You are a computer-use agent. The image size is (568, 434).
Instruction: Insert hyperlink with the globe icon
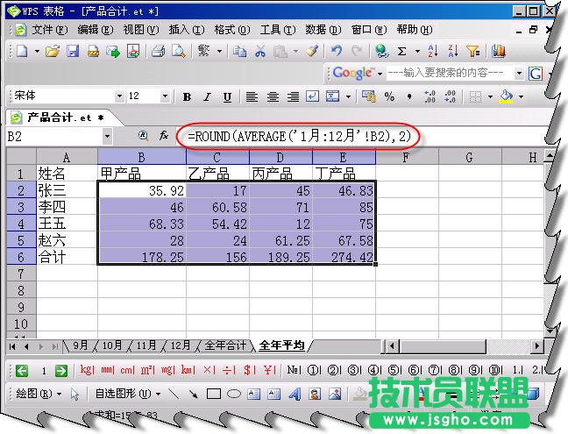tap(381, 51)
